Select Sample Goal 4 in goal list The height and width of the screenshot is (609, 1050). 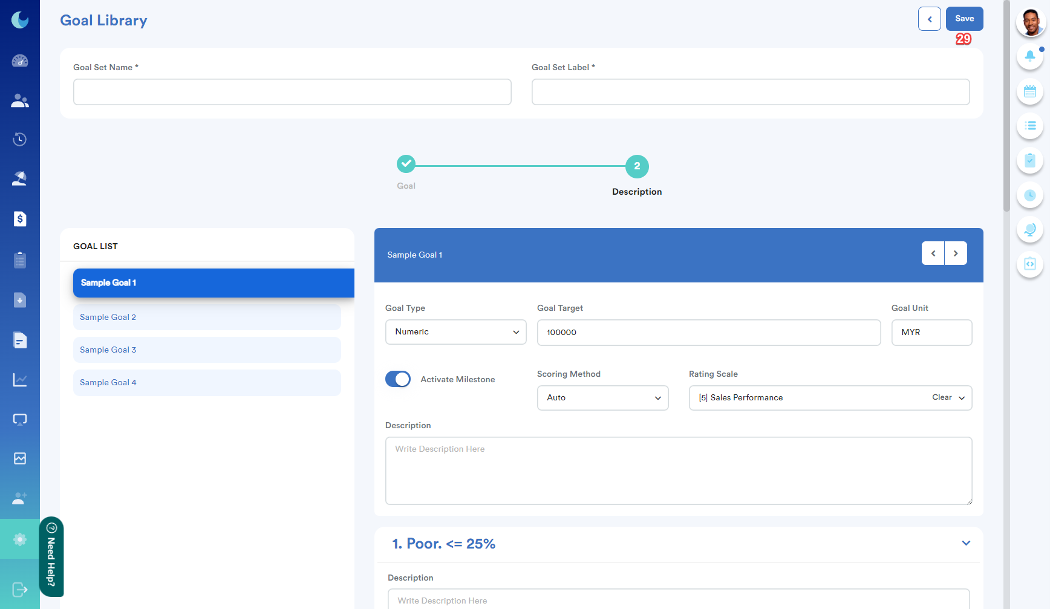[207, 382]
